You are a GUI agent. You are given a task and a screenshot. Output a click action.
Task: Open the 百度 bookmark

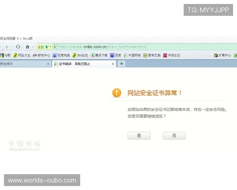(x=116, y=55)
